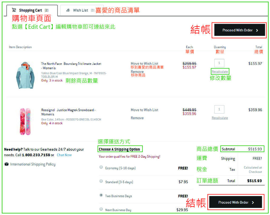Click the Choose A Shipping Option heading
270x215 pixels.
119,149
